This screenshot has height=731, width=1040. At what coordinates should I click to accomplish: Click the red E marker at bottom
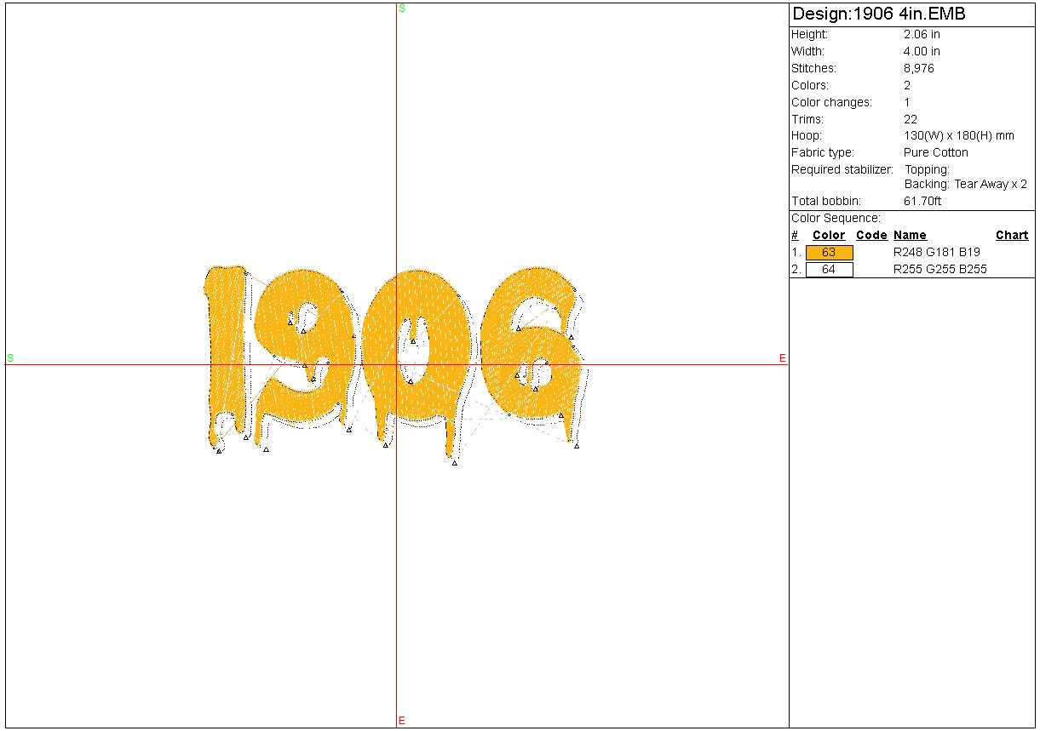pos(402,721)
